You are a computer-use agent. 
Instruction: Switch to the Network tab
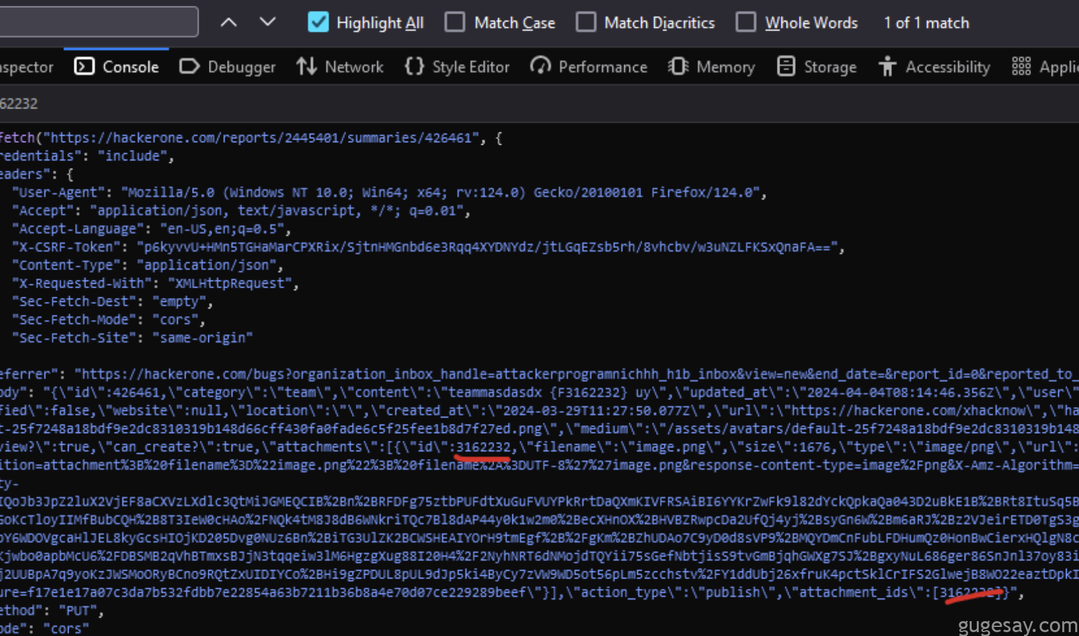[x=340, y=67]
